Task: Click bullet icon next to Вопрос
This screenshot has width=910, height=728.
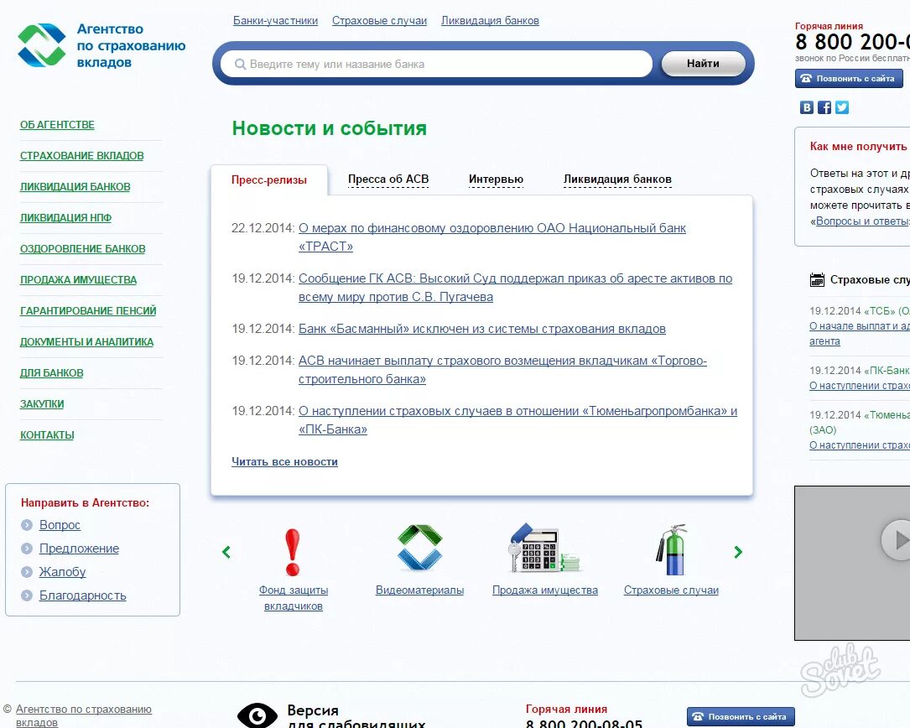Action: pos(27,525)
